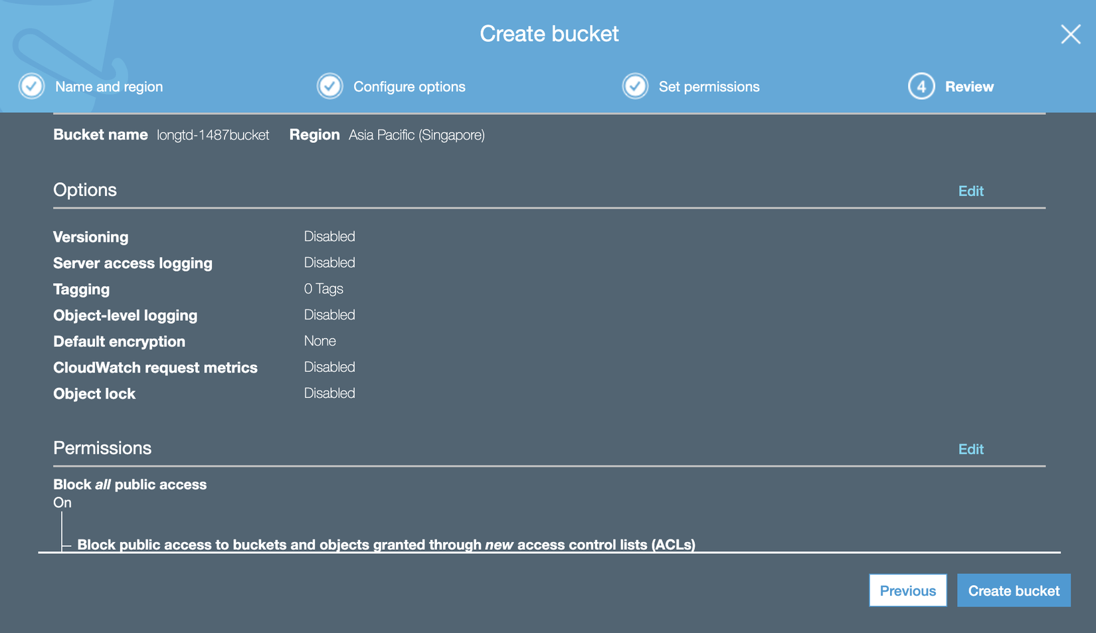Click the checkmark icon beside Configure options

click(x=329, y=86)
